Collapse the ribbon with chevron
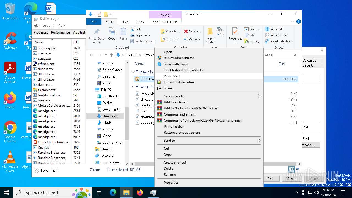This screenshot has width=352, height=198. click(x=292, y=21)
